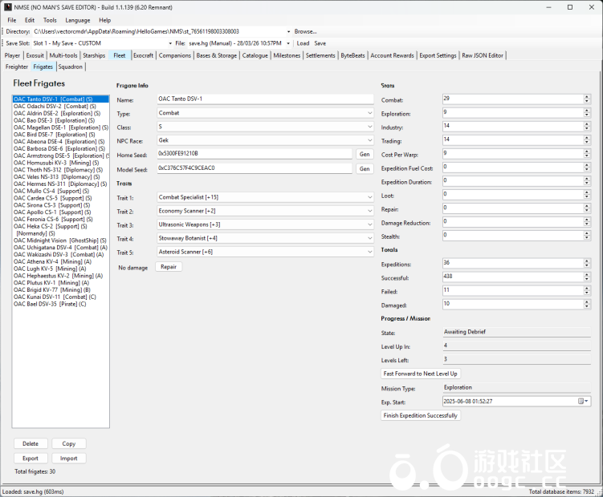
Task: Expand the Class dropdown
Action: click(x=369, y=127)
